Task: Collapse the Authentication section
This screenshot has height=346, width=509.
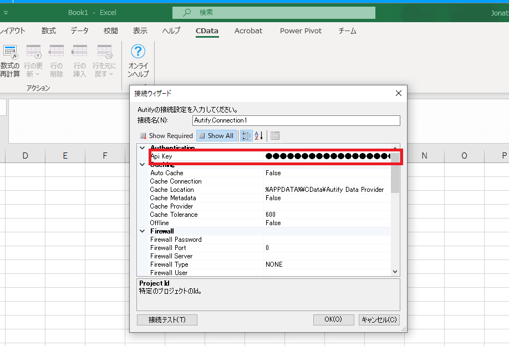Action: click(x=142, y=148)
